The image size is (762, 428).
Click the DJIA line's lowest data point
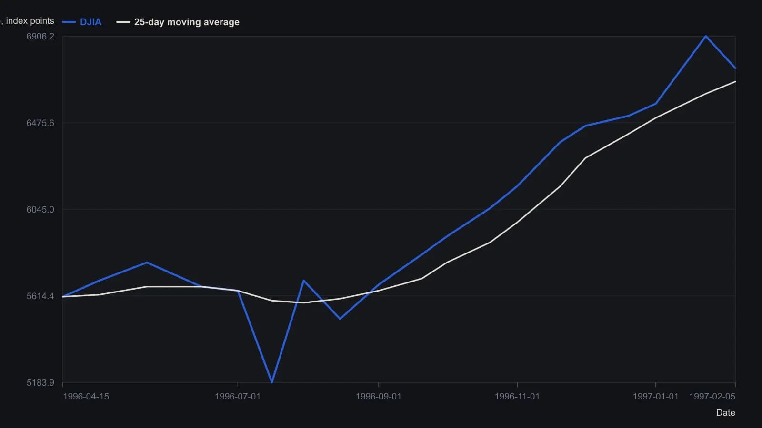tap(272, 382)
